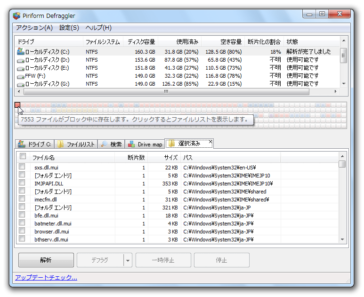Check the box for bthserv.dll.mui
The height and width of the screenshot is (297, 364).
[22, 239]
